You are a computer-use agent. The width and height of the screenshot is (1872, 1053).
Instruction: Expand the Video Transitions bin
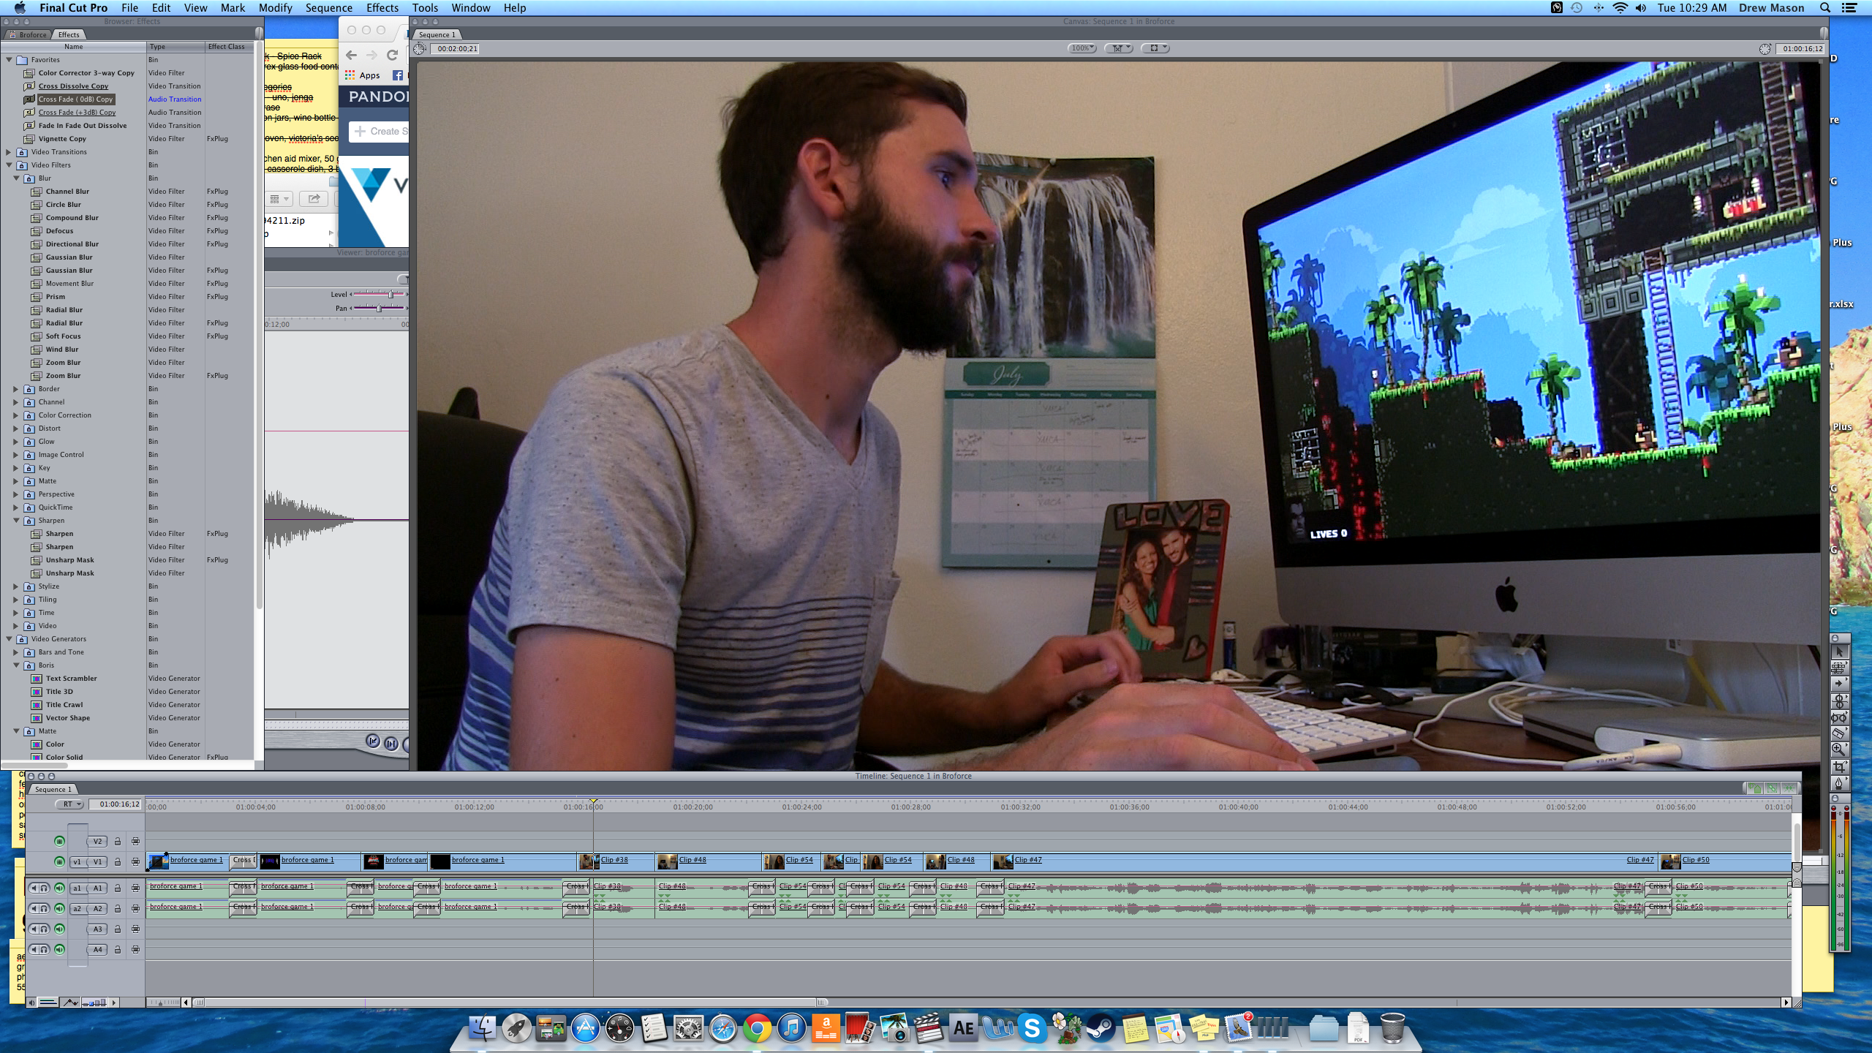coord(9,152)
